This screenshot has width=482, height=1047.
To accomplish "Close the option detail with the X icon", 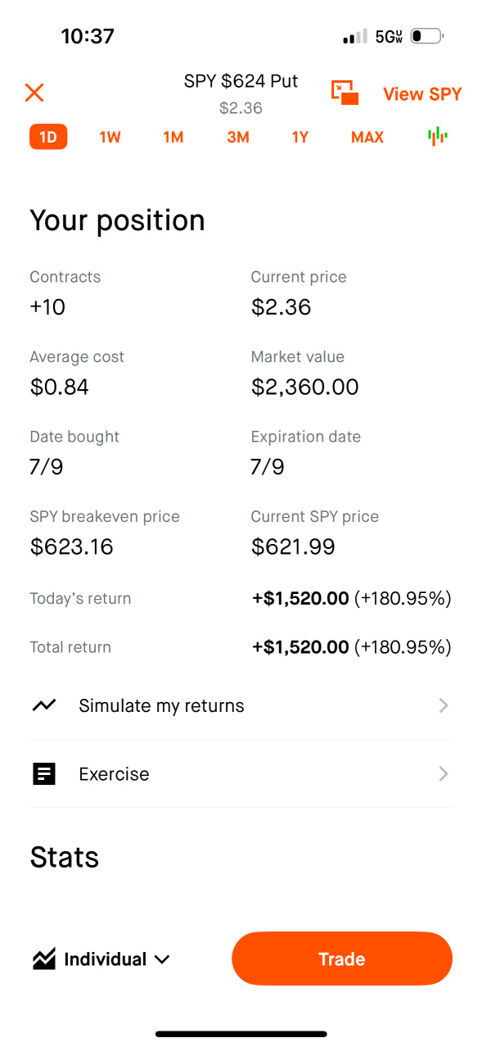I will click(34, 93).
